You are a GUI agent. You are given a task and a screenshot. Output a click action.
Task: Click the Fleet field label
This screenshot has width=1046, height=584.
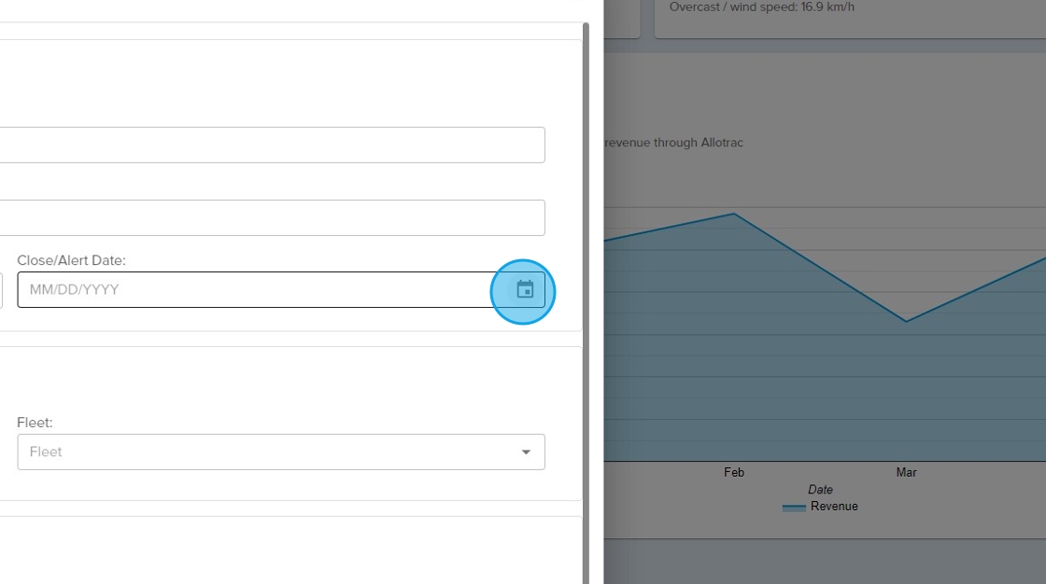35,423
